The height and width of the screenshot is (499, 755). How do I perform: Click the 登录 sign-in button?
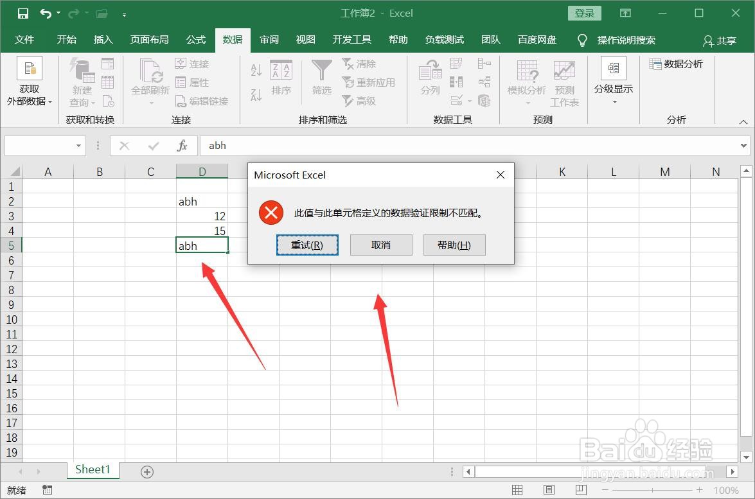click(585, 13)
